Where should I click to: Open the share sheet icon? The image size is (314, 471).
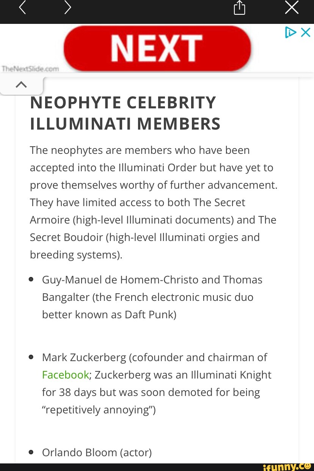pos(239,8)
